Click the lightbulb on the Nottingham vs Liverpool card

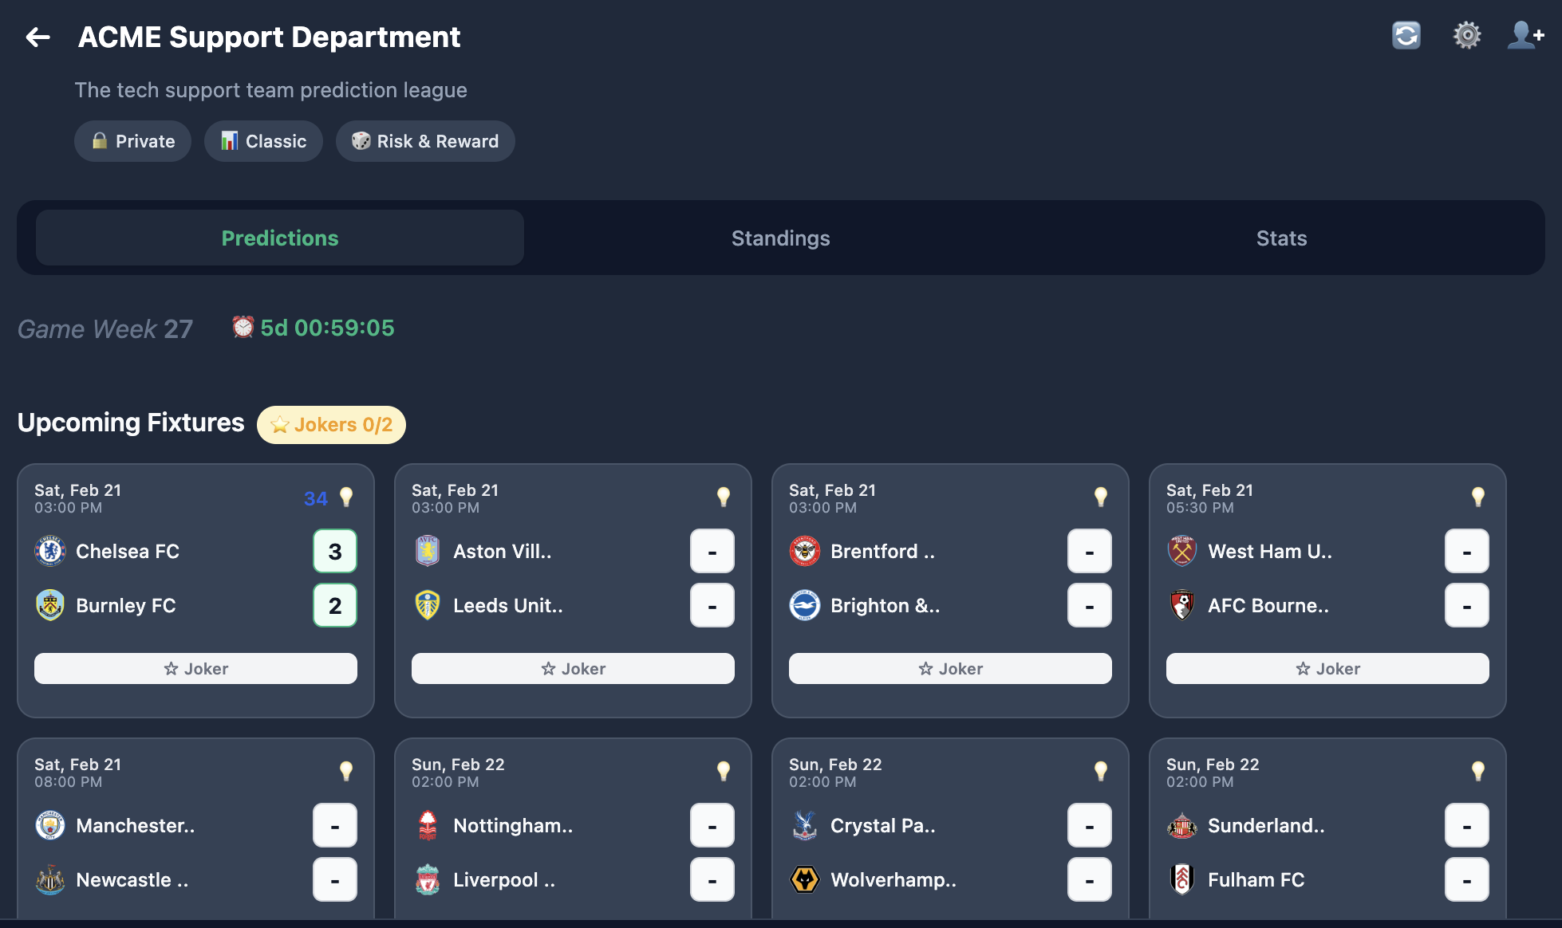point(724,769)
